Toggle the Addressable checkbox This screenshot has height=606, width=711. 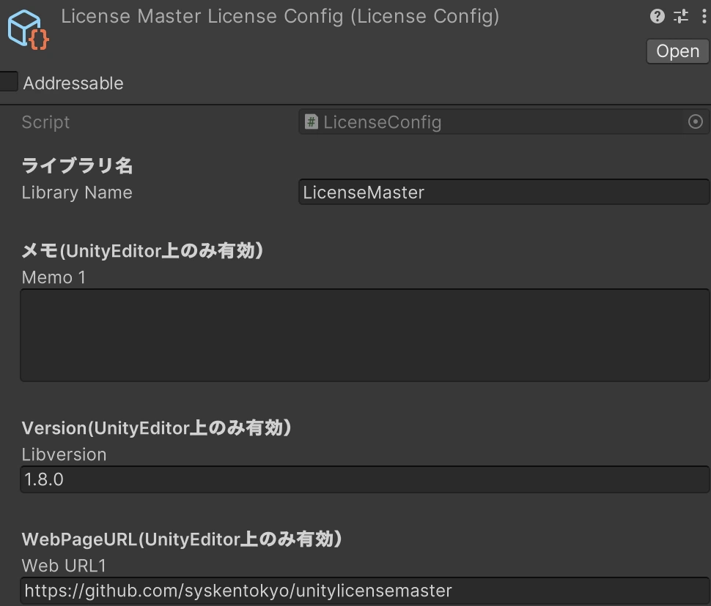(x=8, y=81)
